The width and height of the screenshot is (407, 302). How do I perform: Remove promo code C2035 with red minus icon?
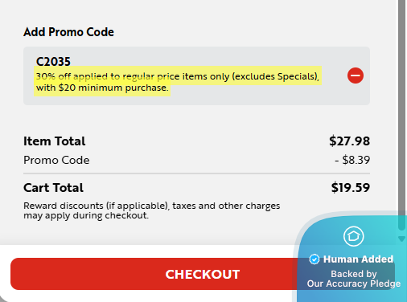point(356,75)
